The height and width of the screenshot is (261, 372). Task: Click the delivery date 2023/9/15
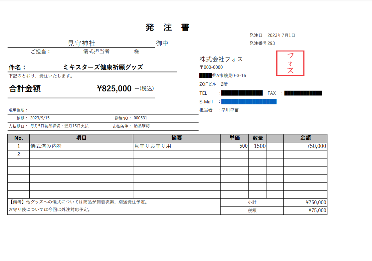pyautogui.click(x=40, y=118)
